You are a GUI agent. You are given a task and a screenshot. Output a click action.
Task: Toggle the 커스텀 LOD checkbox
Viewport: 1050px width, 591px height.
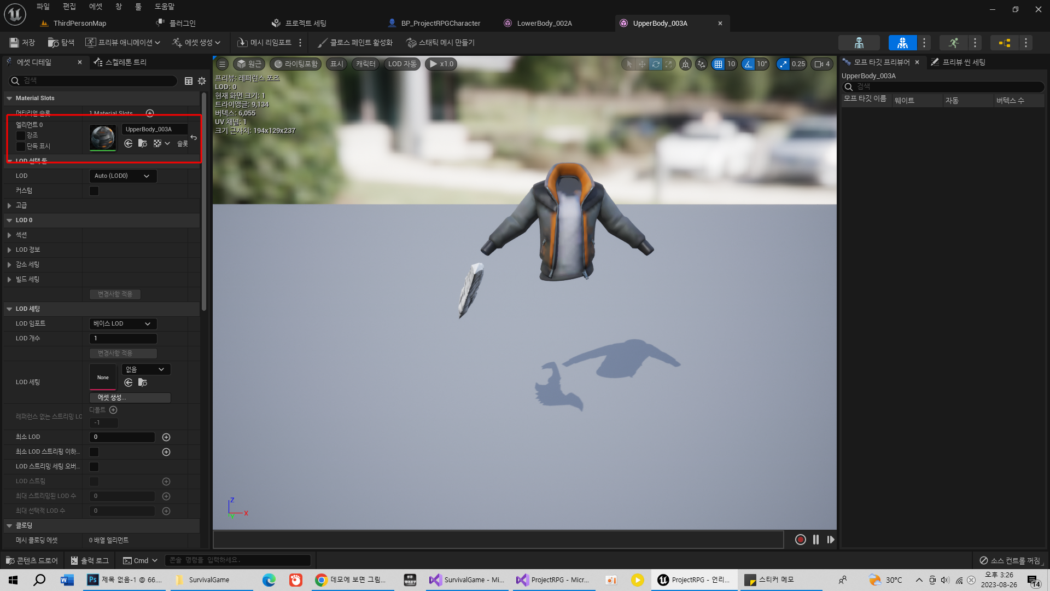pyautogui.click(x=94, y=191)
